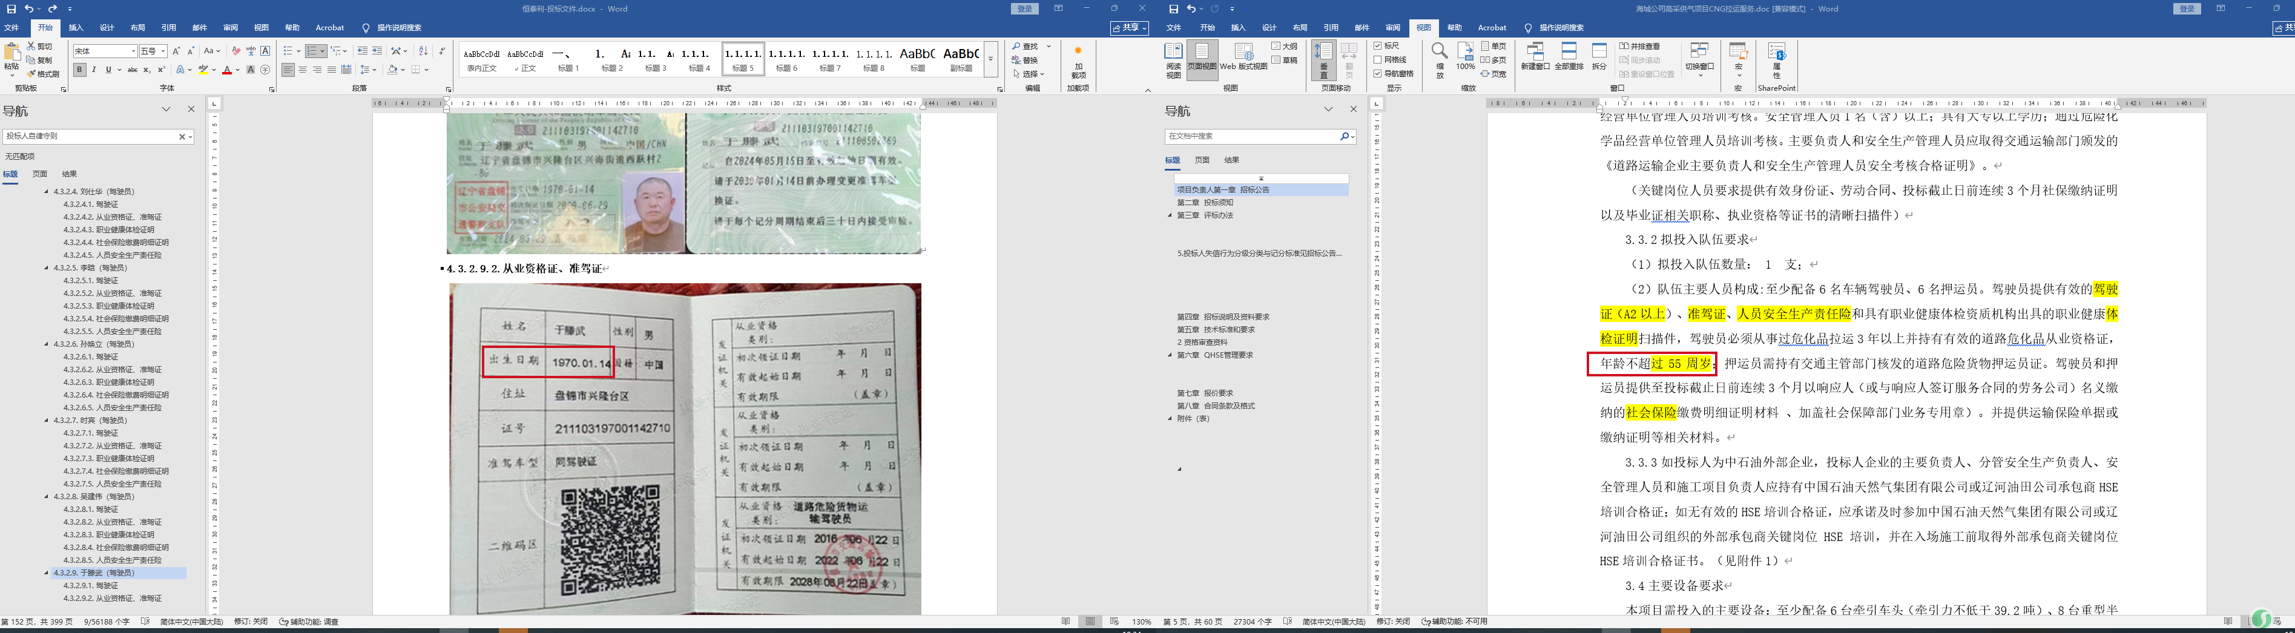Apply 副标题 subtitle style
Screen dimensions: 2295x633
point(960,59)
